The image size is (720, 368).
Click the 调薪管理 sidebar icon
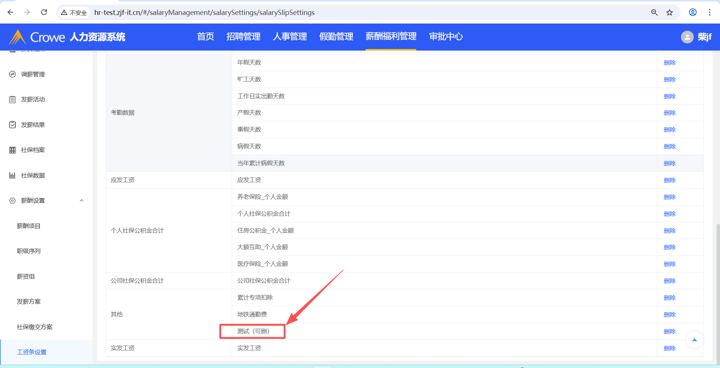click(12, 74)
